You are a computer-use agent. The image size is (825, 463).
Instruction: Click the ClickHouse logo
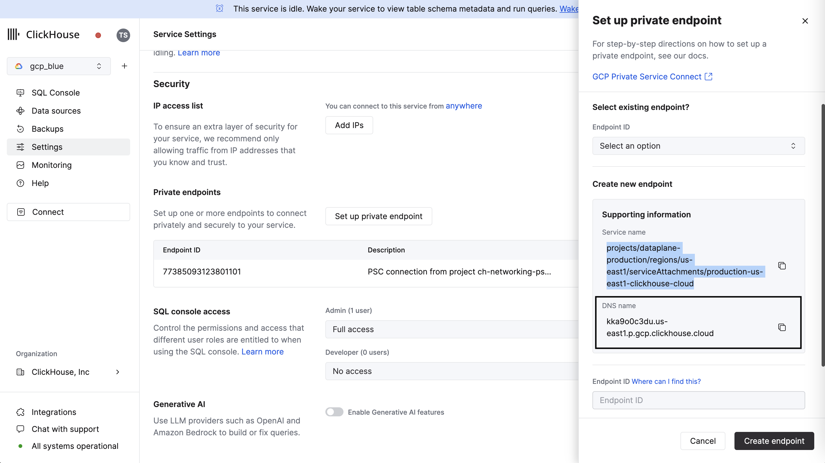(44, 34)
